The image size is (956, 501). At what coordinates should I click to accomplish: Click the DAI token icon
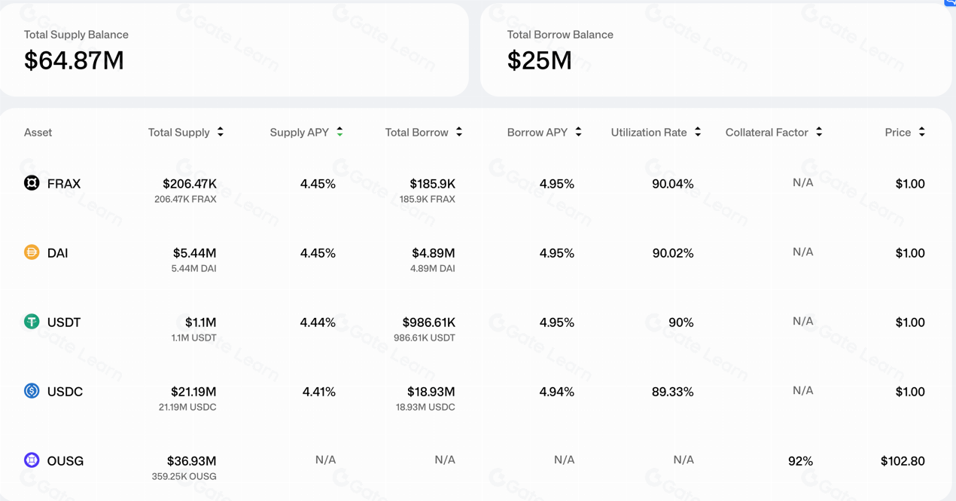coord(32,252)
